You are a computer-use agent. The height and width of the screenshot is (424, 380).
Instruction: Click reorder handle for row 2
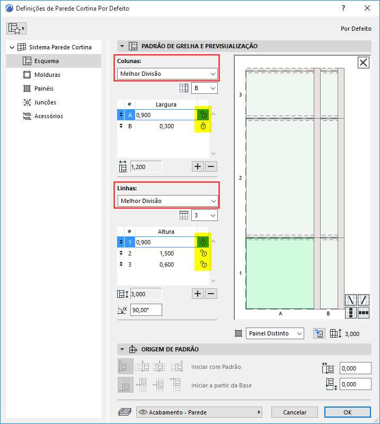tap(121, 253)
